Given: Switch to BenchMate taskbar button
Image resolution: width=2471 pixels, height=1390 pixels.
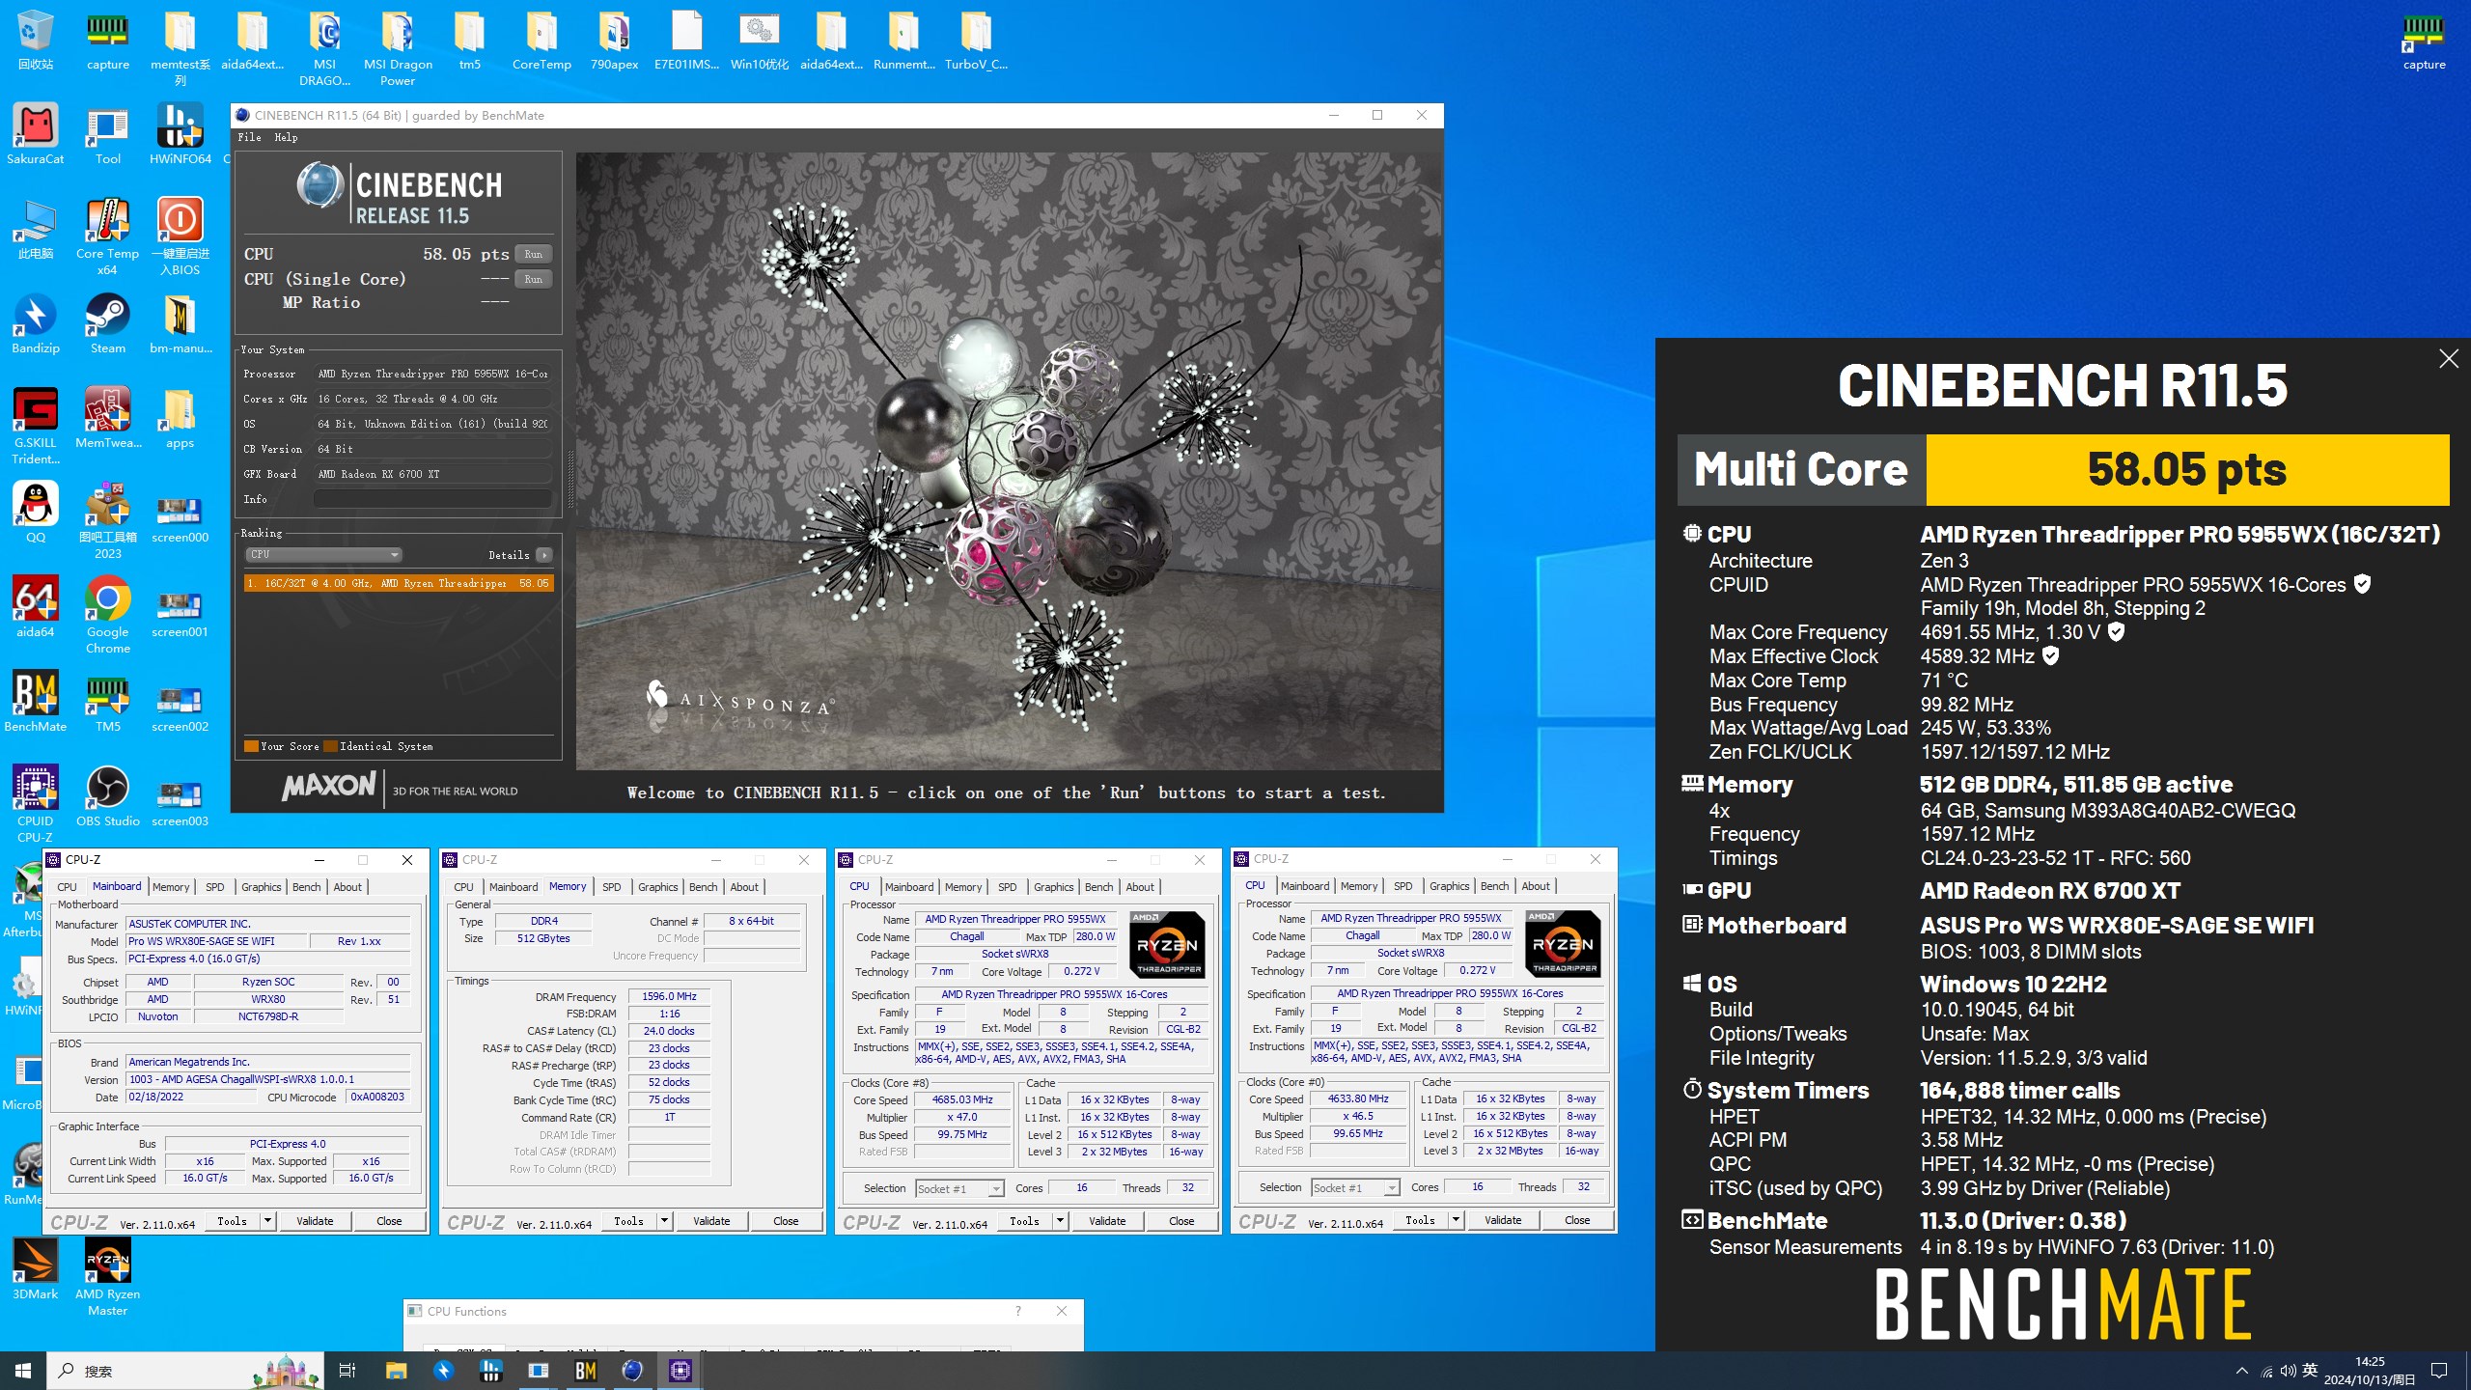Looking at the screenshot, I should (x=585, y=1371).
